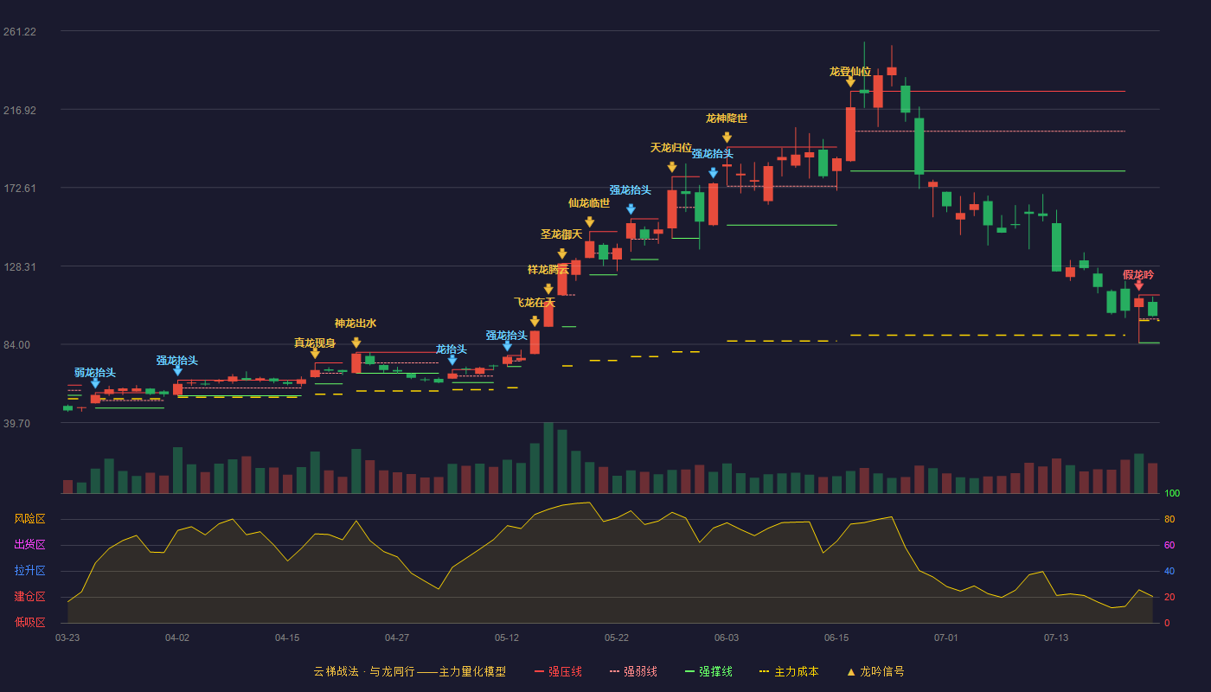Click the 神龙出水 signal arrow

(356, 343)
